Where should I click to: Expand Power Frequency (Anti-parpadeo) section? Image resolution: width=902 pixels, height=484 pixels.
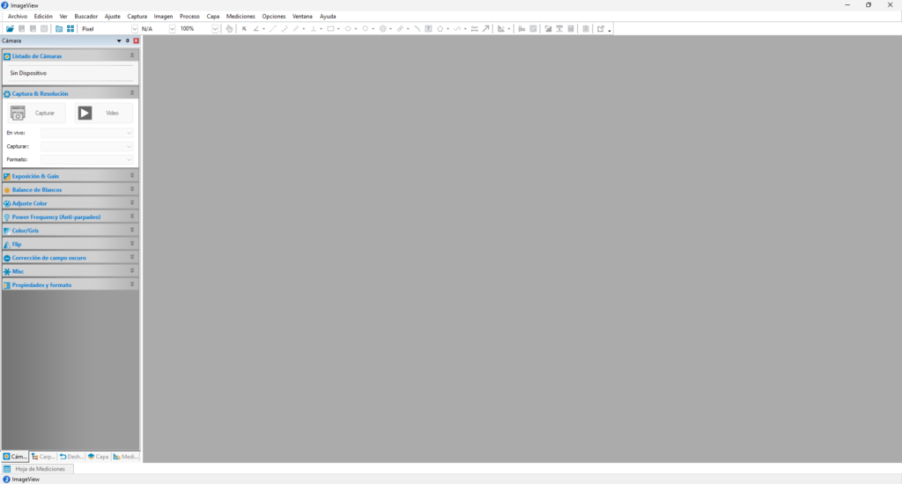[x=132, y=216]
